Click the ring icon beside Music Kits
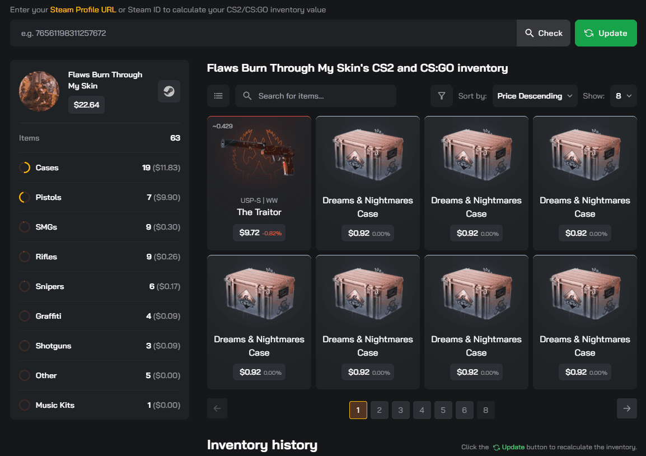The height and width of the screenshot is (456, 646). point(25,405)
